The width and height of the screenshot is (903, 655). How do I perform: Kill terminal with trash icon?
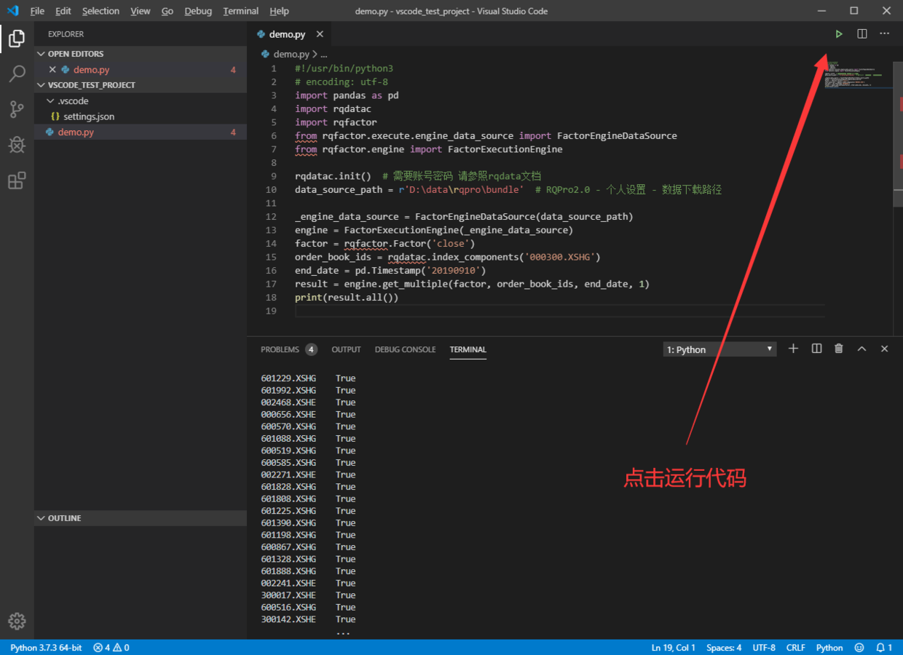pos(839,349)
